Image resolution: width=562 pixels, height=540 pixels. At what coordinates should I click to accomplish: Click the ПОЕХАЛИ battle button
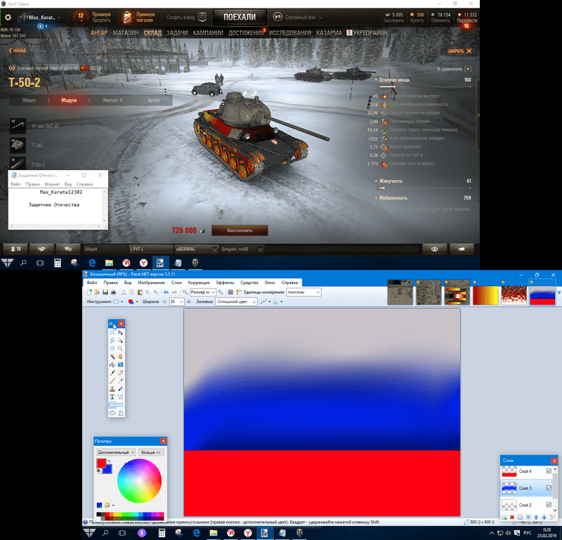point(240,17)
